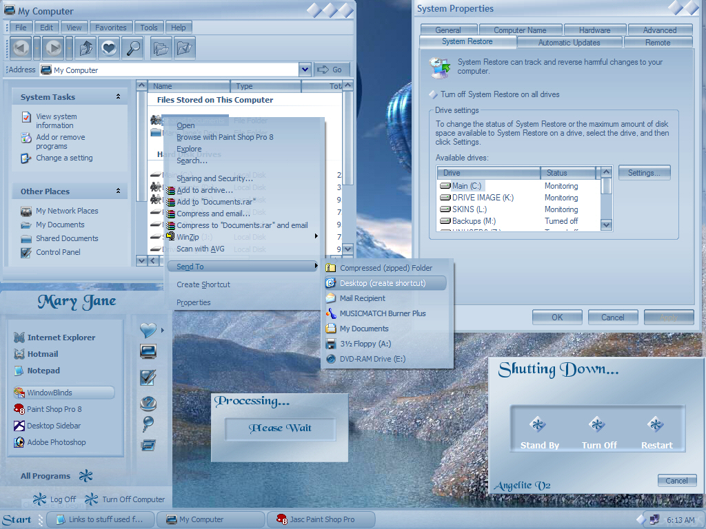Click file list vertical scrollbar down arrow
This screenshot has height=529, width=706.
(347, 248)
